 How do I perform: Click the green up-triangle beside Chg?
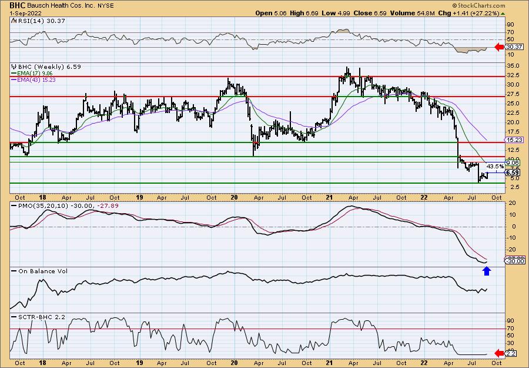coord(503,14)
